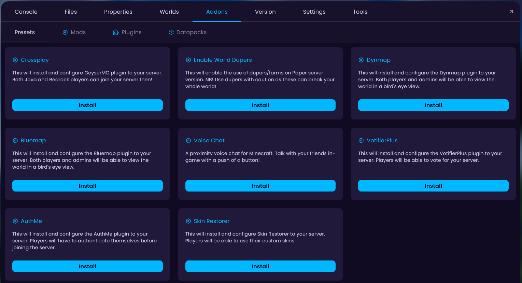Select the Presets sub-tab
522x283 pixels.
25,32
